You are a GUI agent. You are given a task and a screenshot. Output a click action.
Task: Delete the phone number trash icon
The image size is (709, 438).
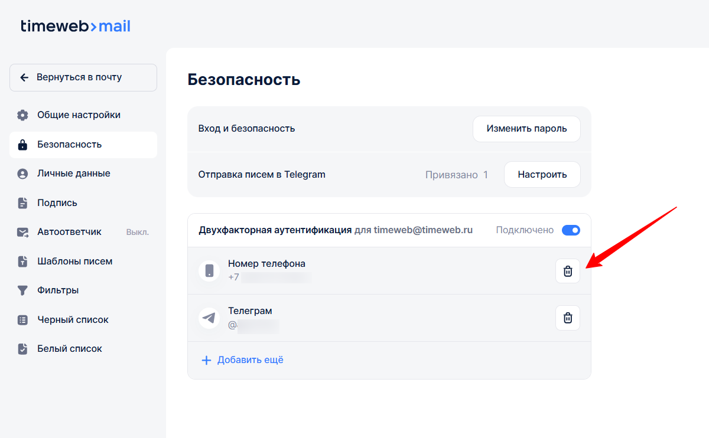(x=568, y=271)
